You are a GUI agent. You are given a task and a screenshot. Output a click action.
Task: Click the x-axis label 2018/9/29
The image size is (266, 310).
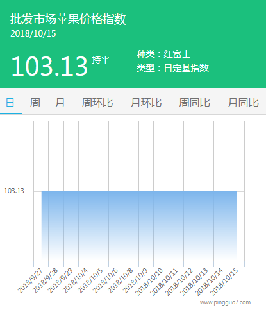(x=60, y=280)
